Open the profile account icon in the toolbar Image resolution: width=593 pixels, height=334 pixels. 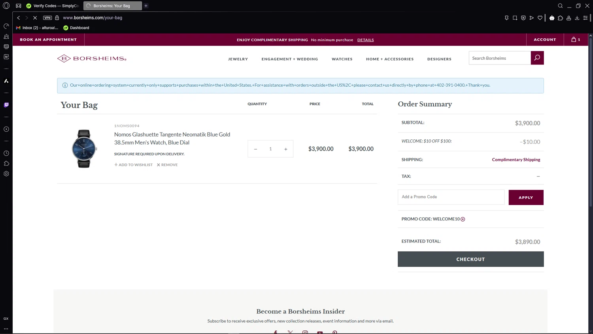pyautogui.click(x=568, y=18)
